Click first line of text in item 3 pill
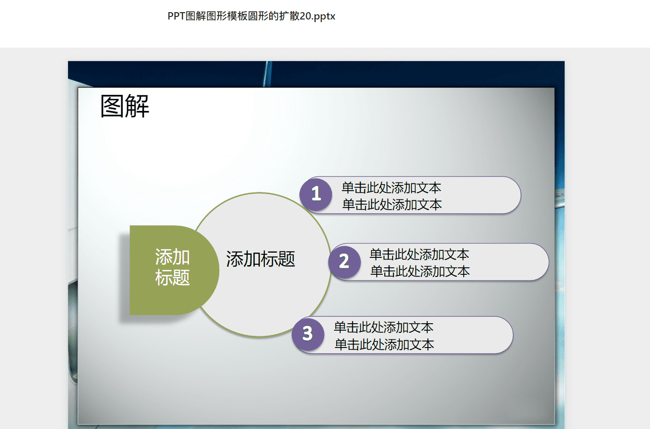 [x=383, y=327]
